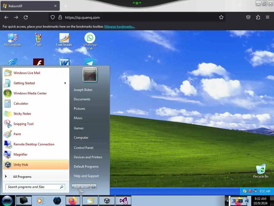Viewport: 274px width, 206px height.
Task: Open Foxit Reader desktop shortcut
Action: [x=64, y=40]
